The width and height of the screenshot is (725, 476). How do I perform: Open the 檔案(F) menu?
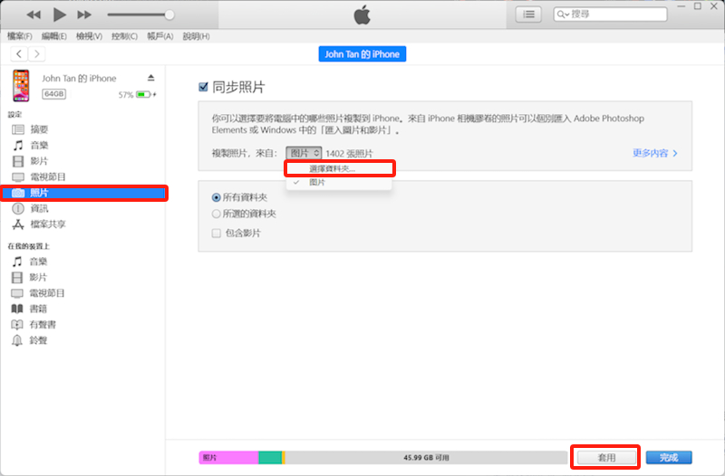[x=19, y=36]
